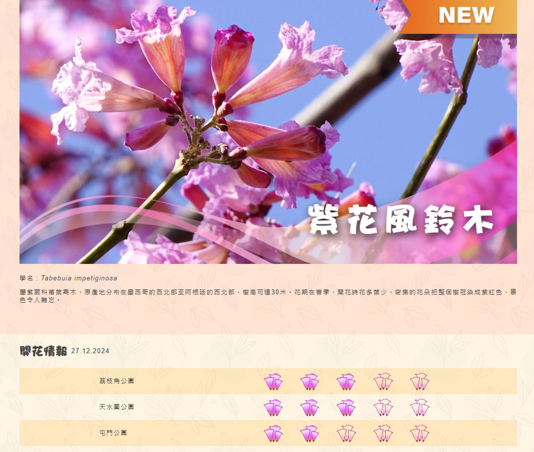Screen dimensions: 534x452
Task: Click the first filled flower icon for 荔枝角公園
Action: [273, 382]
